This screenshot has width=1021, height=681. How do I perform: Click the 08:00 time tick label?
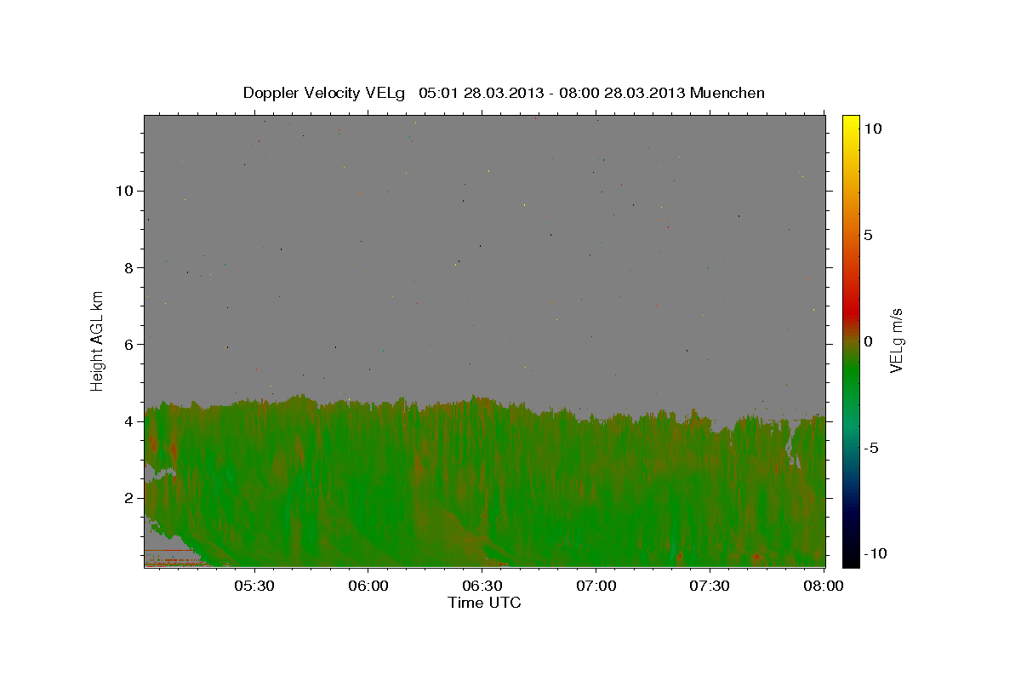tap(824, 586)
